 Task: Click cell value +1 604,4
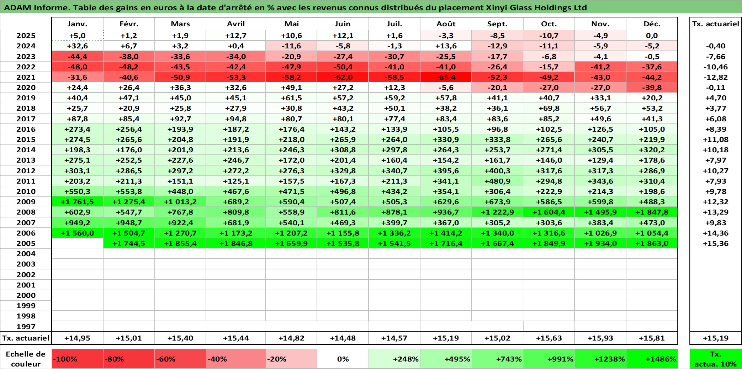click(x=549, y=212)
